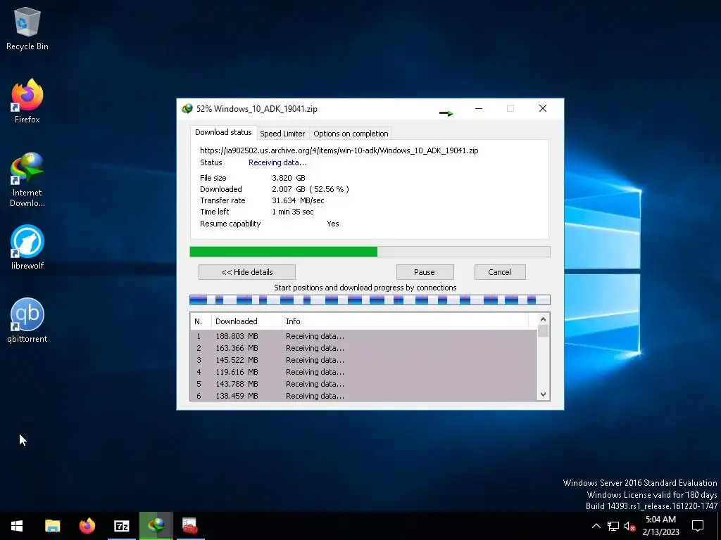Select connection row 2 with 163.366 MB

coord(363,348)
